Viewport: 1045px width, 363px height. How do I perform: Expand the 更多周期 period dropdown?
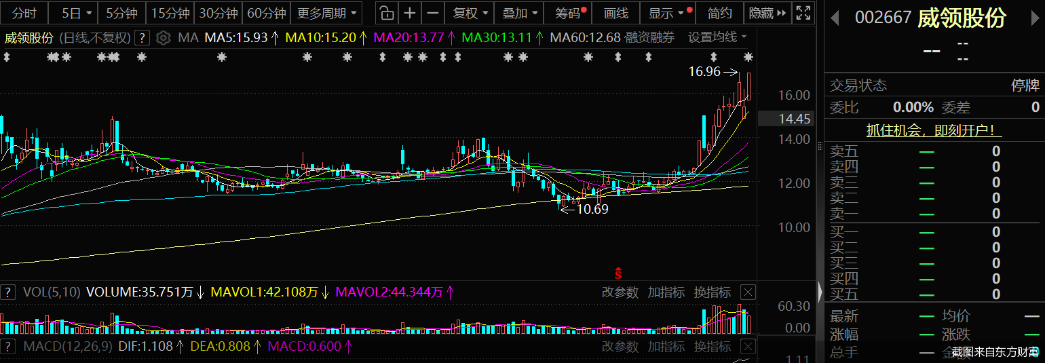[328, 13]
